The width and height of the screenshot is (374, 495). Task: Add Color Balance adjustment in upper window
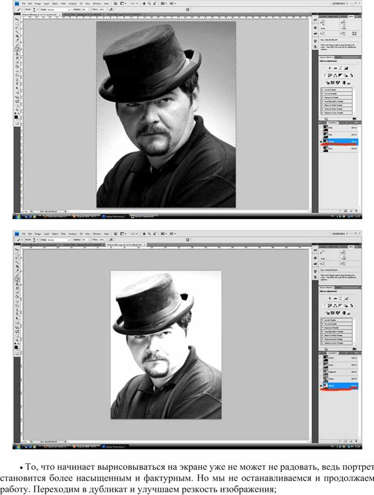335,75
